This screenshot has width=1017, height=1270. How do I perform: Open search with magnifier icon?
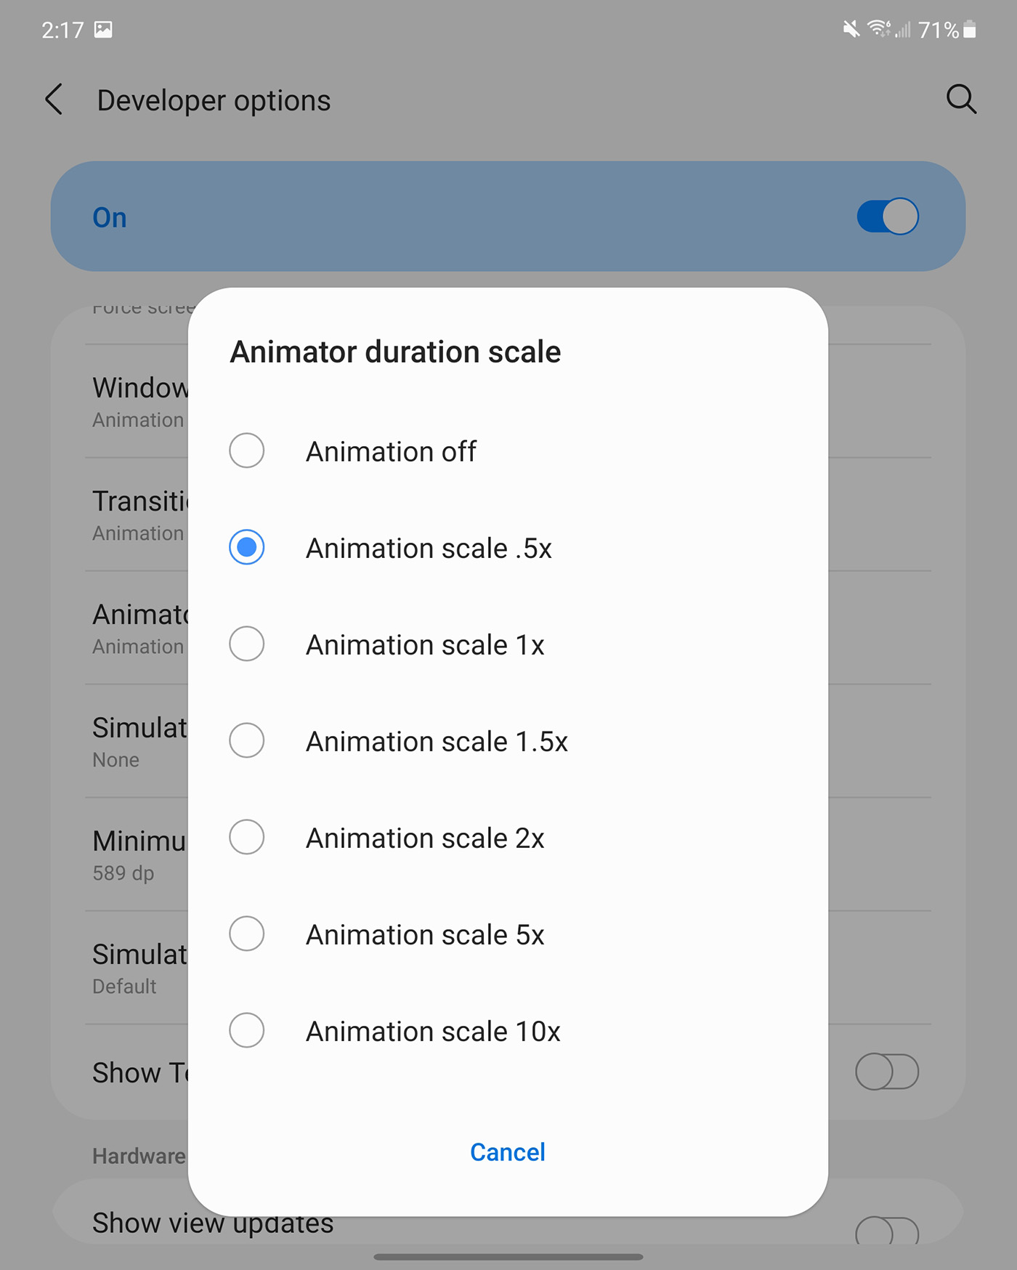[960, 99]
